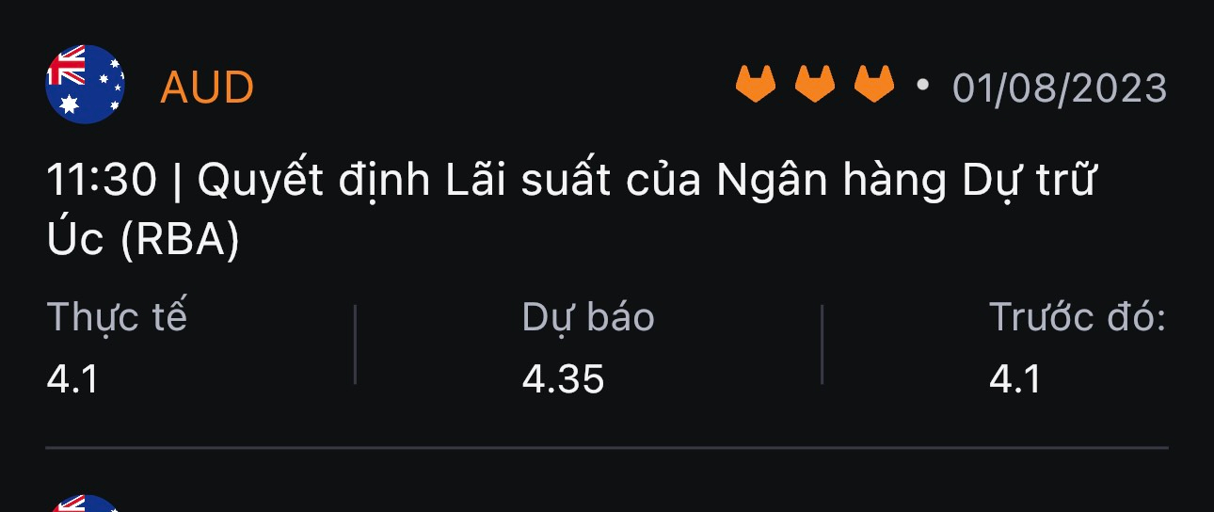Select the Trước đó label
1214x512 pixels.
click(x=1078, y=318)
